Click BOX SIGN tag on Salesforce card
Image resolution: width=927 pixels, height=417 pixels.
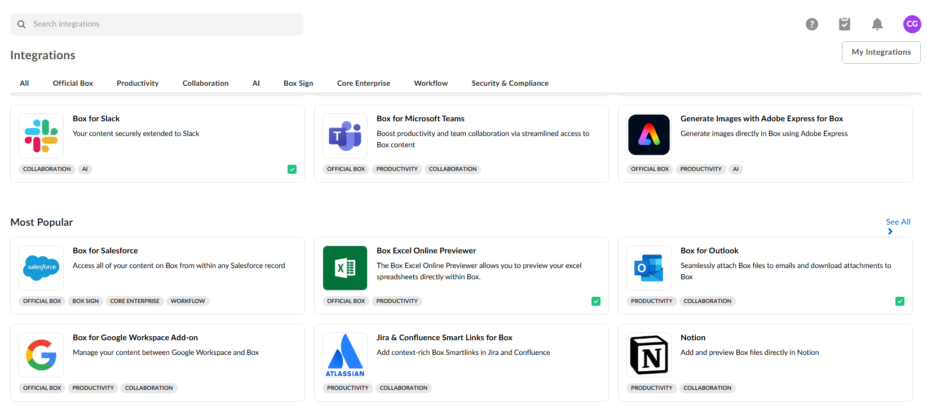coord(86,301)
